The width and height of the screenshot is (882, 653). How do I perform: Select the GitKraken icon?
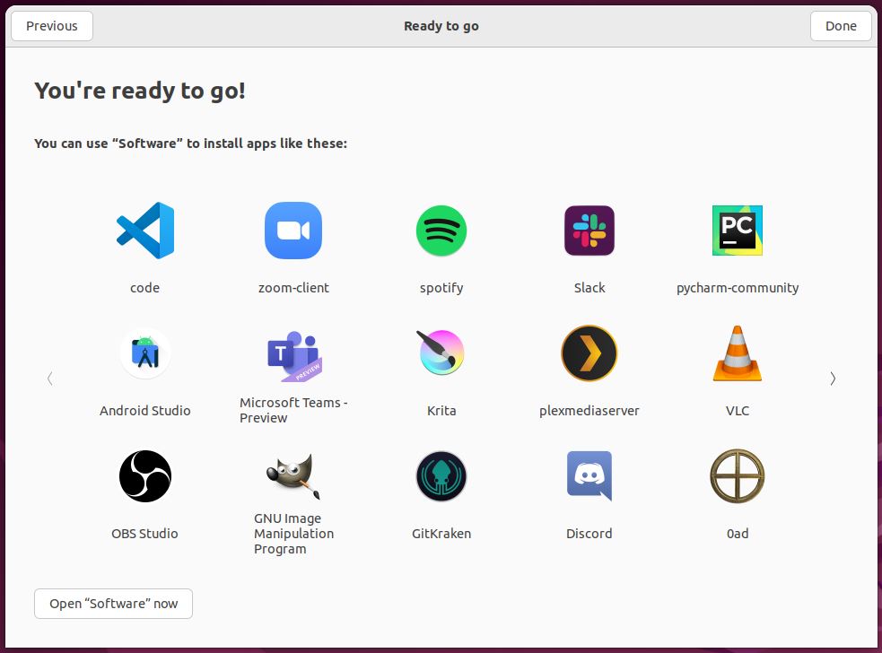coord(441,476)
